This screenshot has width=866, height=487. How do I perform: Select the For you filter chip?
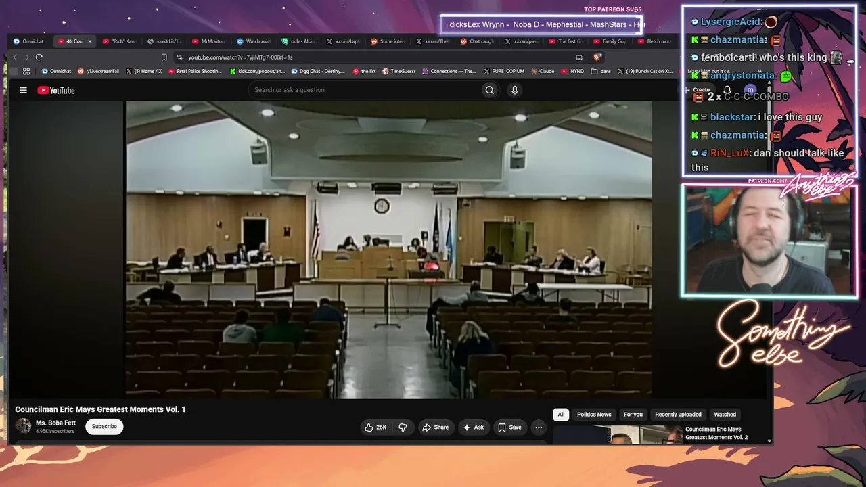coord(633,415)
